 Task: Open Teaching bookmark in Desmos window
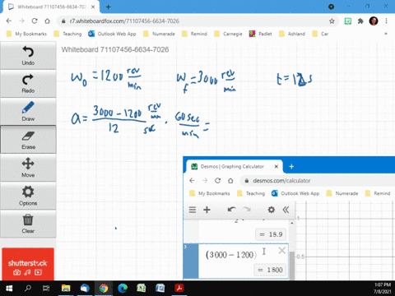(251, 193)
